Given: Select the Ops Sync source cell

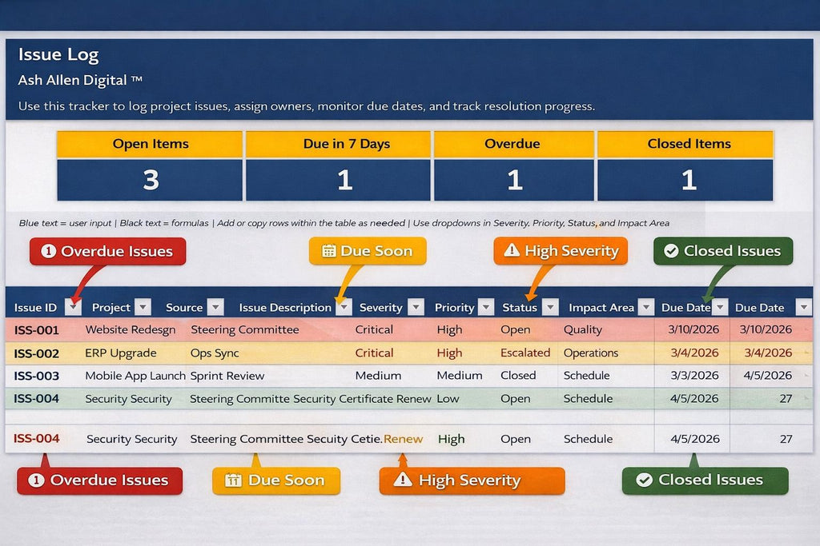Looking at the screenshot, I should tap(215, 353).
